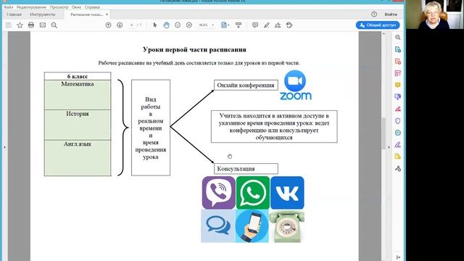This screenshot has width=464, height=261.
Task: Click the Print icon
Action: click(x=31, y=25)
